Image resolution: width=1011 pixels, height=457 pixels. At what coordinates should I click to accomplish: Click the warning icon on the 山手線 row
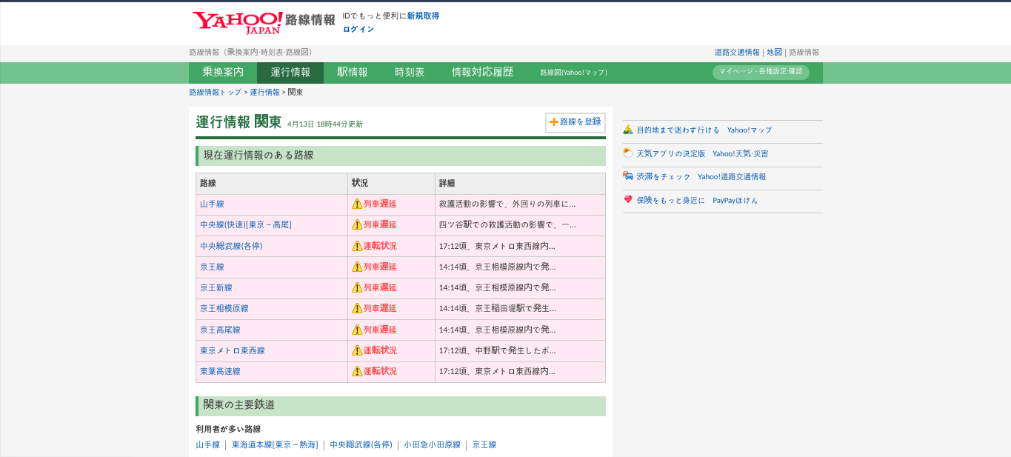tap(356, 204)
